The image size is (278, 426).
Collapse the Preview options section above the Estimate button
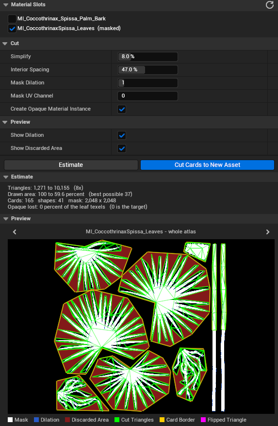point(5,122)
